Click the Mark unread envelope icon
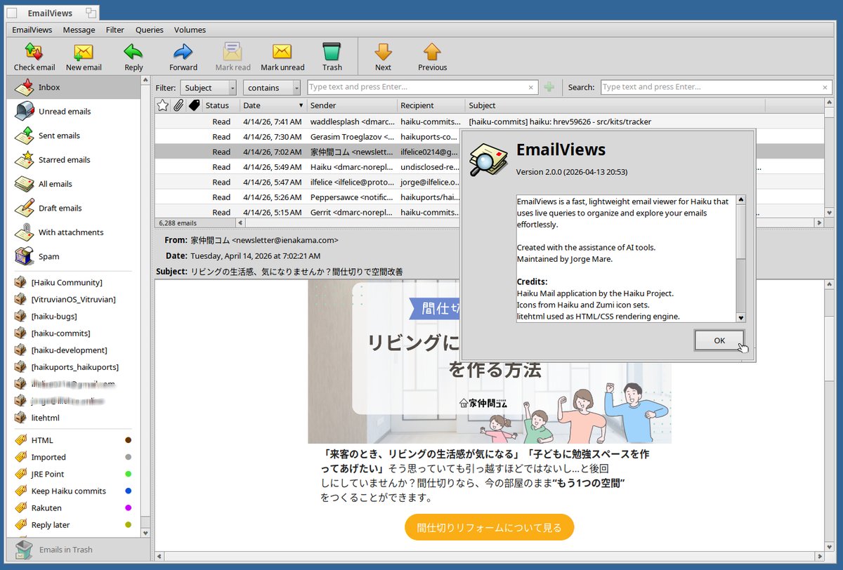Viewport: 843px width, 570px height. point(282,52)
